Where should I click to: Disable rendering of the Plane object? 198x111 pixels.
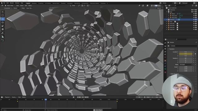196,14
